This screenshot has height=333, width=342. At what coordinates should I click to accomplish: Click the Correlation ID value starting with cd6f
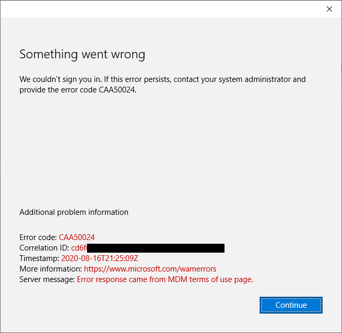[x=148, y=248]
